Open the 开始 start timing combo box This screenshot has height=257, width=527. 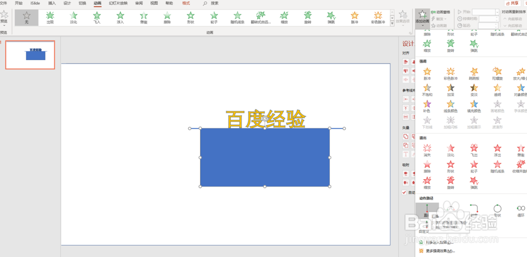pos(485,12)
